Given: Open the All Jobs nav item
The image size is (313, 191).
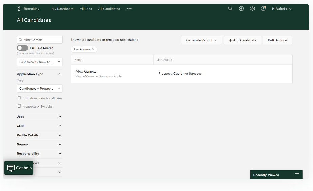Looking at the screenshot, I should coord(86,9).
